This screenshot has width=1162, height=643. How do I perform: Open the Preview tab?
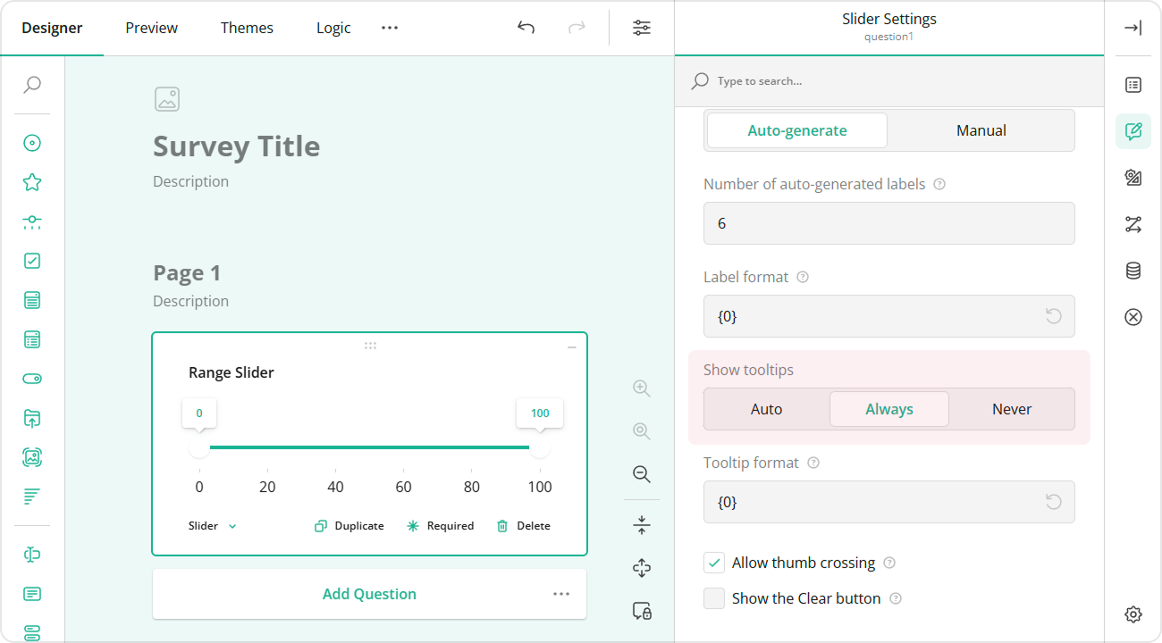coord(150,28)
